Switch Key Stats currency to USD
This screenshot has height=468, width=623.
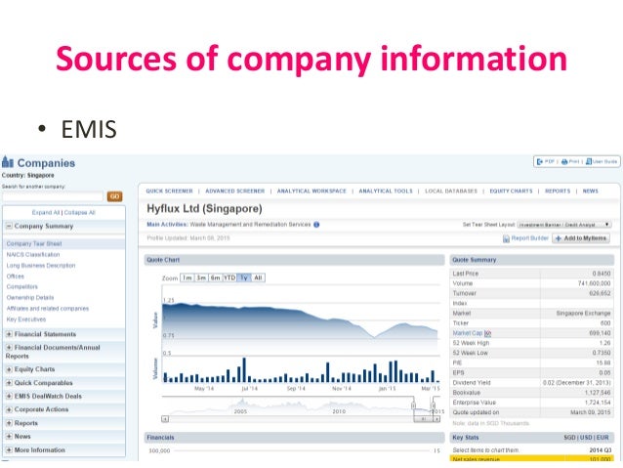click(x=587, y=438)
